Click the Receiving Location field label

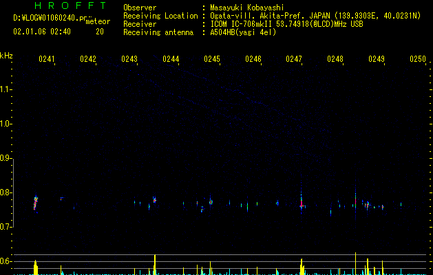160,16
